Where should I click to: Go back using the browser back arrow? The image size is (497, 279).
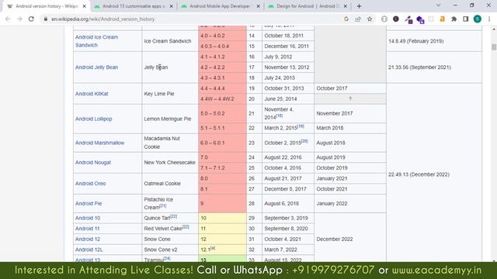[x=8, y=19]
